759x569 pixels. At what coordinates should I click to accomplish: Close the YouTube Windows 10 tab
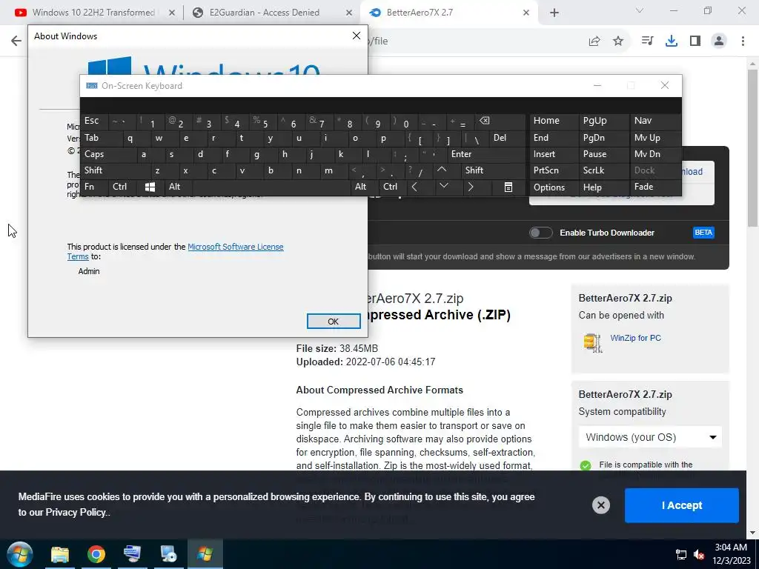click(171, 13)
